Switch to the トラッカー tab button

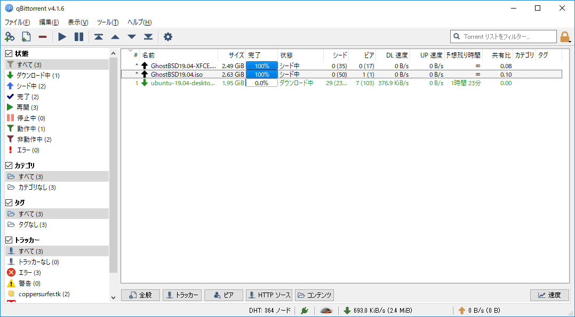coord(182,295)
